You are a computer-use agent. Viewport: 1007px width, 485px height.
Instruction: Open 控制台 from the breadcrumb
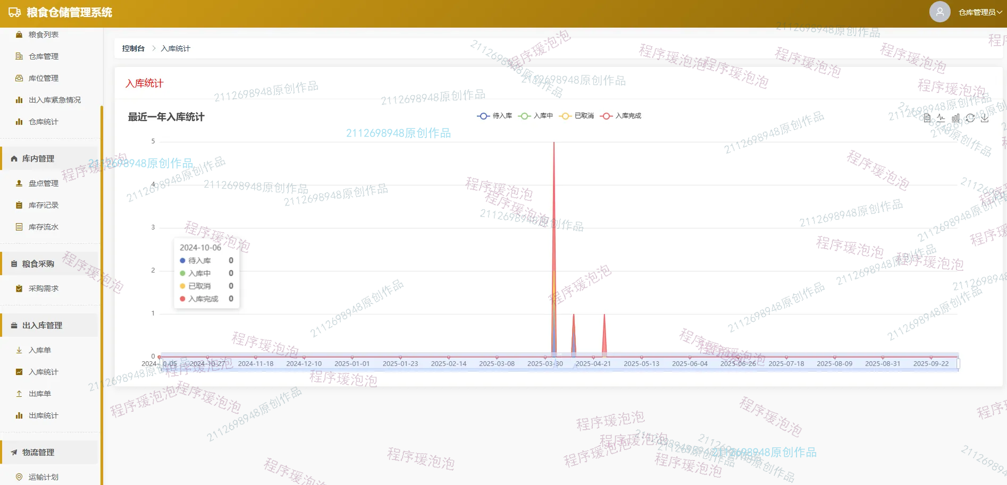pyautogui.click(x=132, y=48)
